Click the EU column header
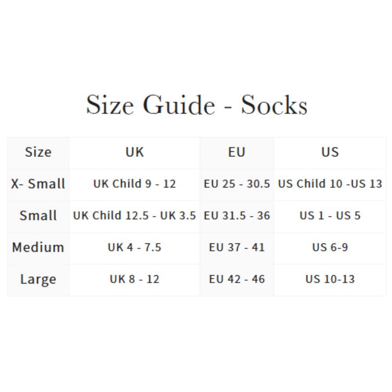392x392 pixels. 237,152
